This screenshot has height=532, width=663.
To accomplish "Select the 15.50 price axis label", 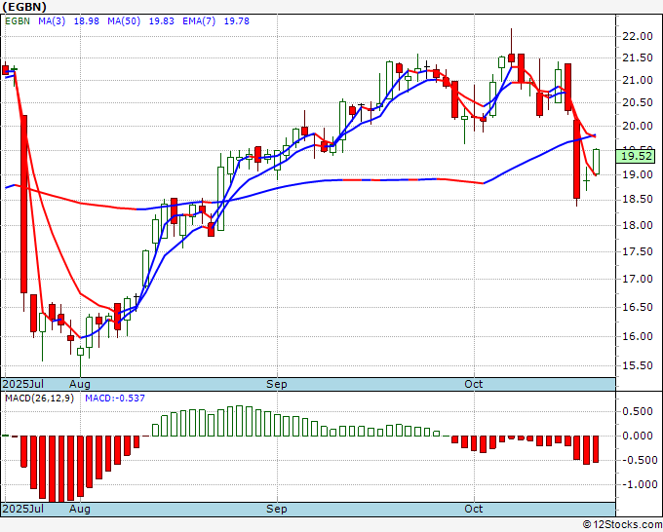I will (x=638, y=366).
